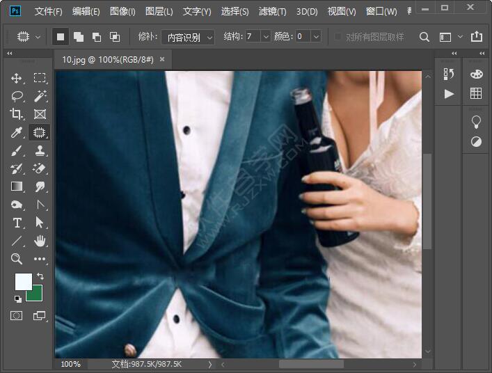Select the Eraser tool

(x=40, y=169)
